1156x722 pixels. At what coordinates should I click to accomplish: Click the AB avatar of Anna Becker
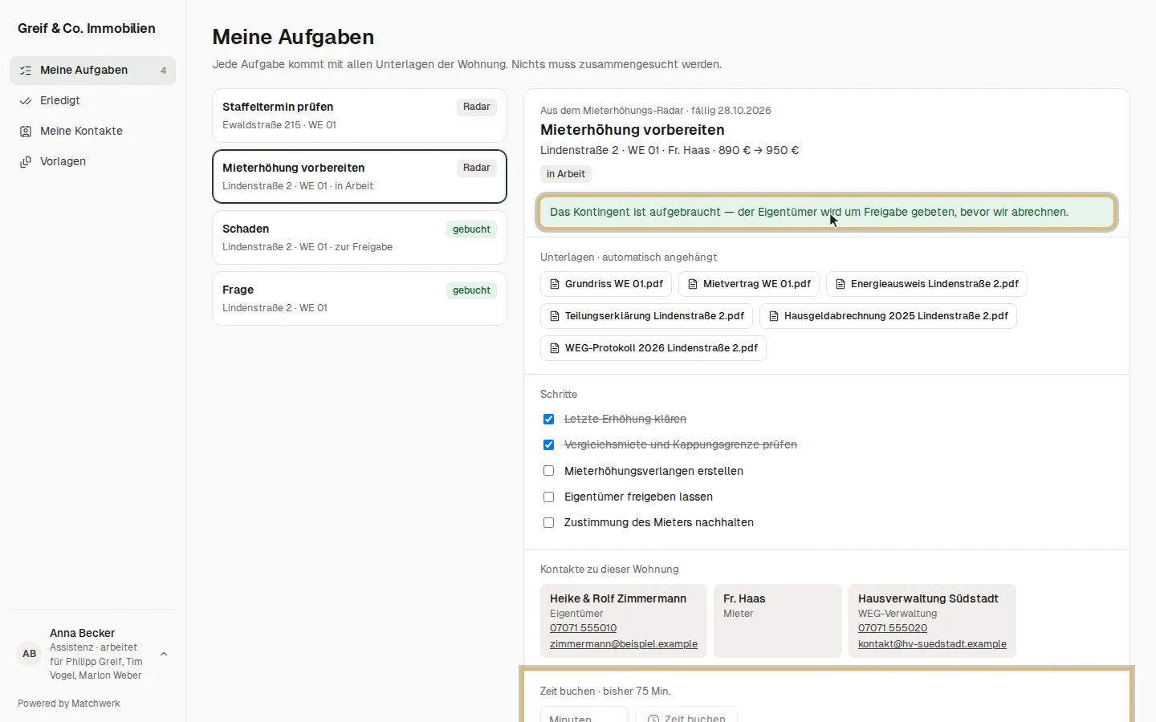pos(30,654)
